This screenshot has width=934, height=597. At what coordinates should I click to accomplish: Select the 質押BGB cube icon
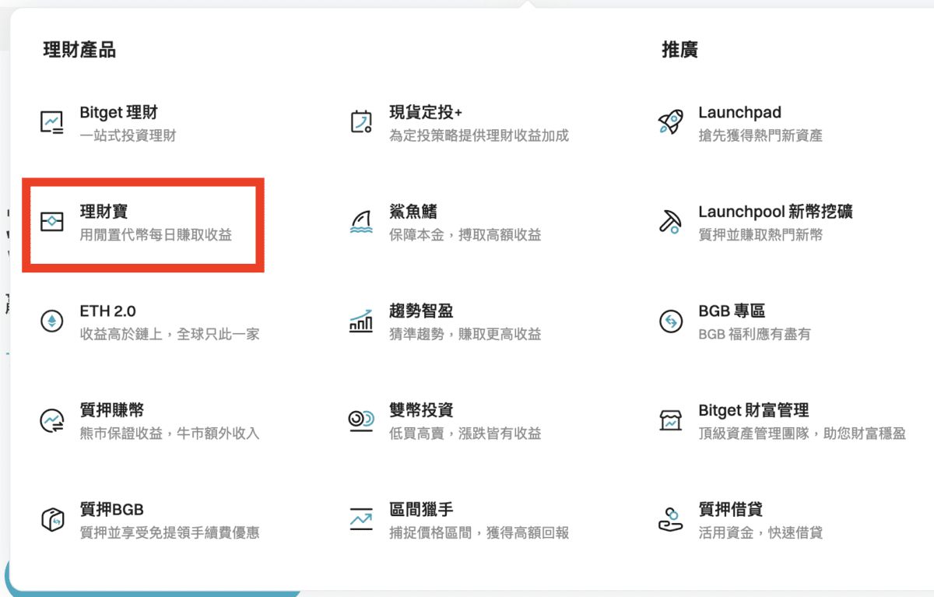52,519
